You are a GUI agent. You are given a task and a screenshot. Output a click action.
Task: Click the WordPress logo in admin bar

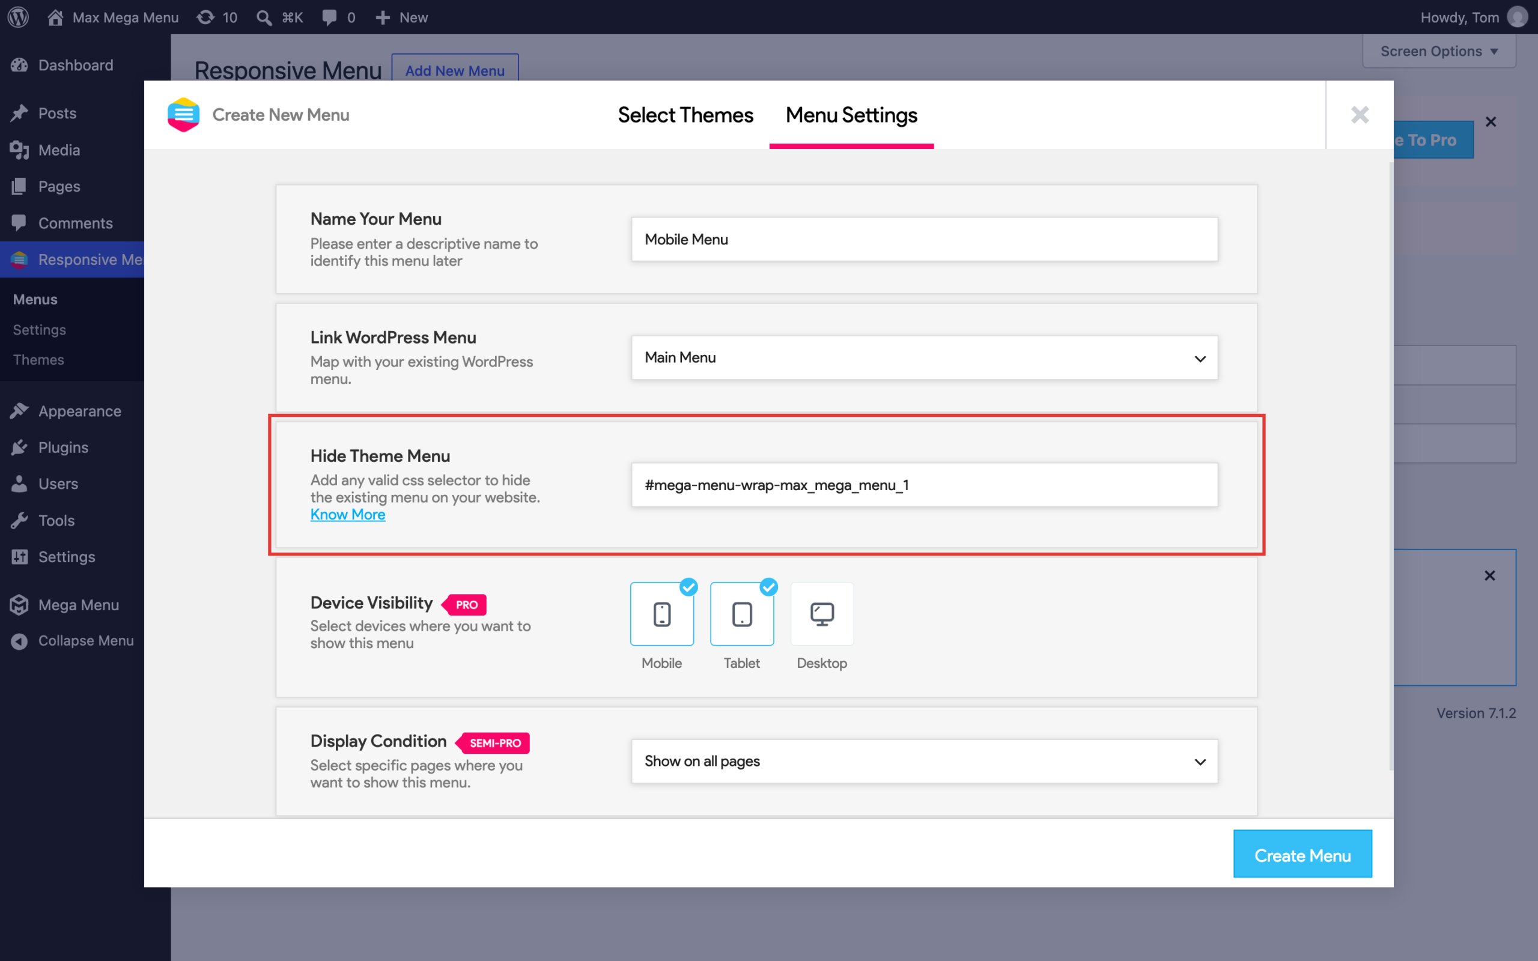pos(19,17)
